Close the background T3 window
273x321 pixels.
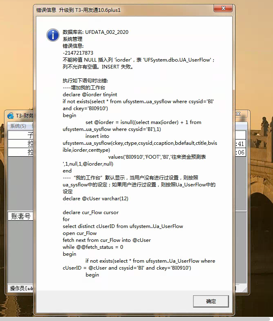point(238,114)
